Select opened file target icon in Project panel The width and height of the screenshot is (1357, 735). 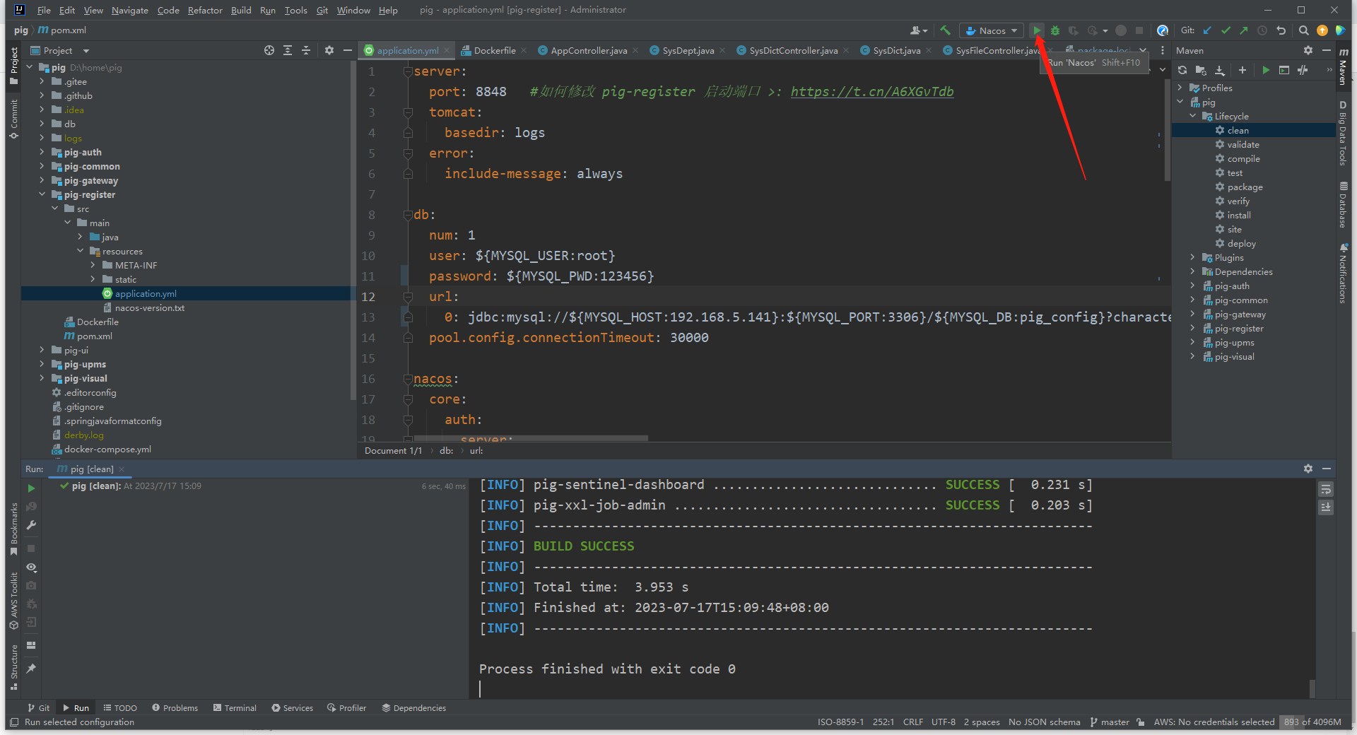[269, 50]
